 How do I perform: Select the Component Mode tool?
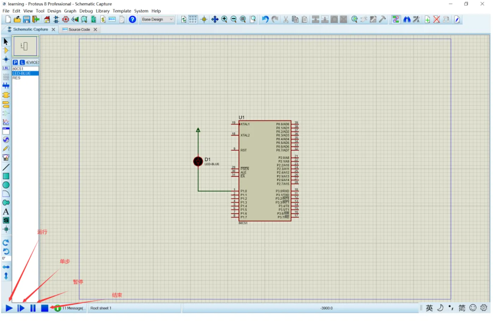[x=6, y=50]
